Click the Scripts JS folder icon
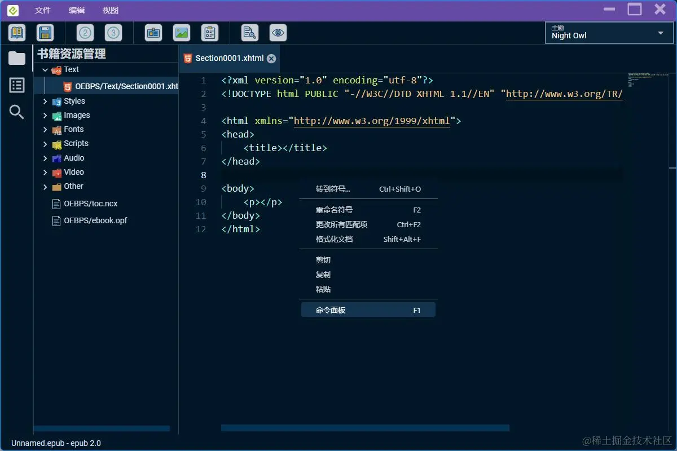The width and height of the screenshot is (677, 451). click(x=56, y=144)
